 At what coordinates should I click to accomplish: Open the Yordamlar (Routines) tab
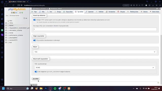coord(110,12)
